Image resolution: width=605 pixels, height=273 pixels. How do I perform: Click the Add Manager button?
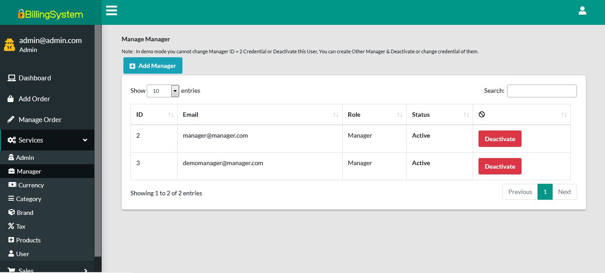(x=153, y=66)
